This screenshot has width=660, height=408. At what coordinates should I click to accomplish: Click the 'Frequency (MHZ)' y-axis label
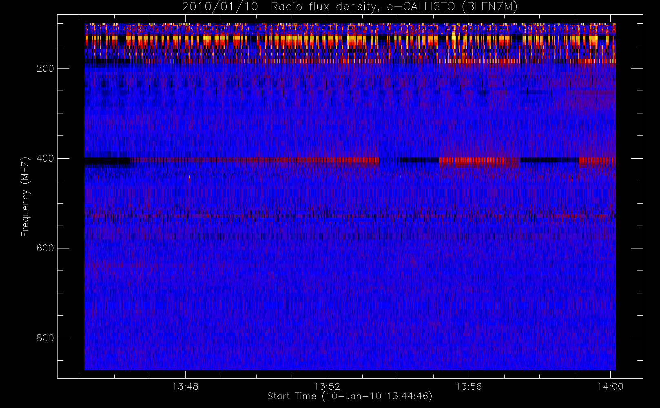pos(25,197)
